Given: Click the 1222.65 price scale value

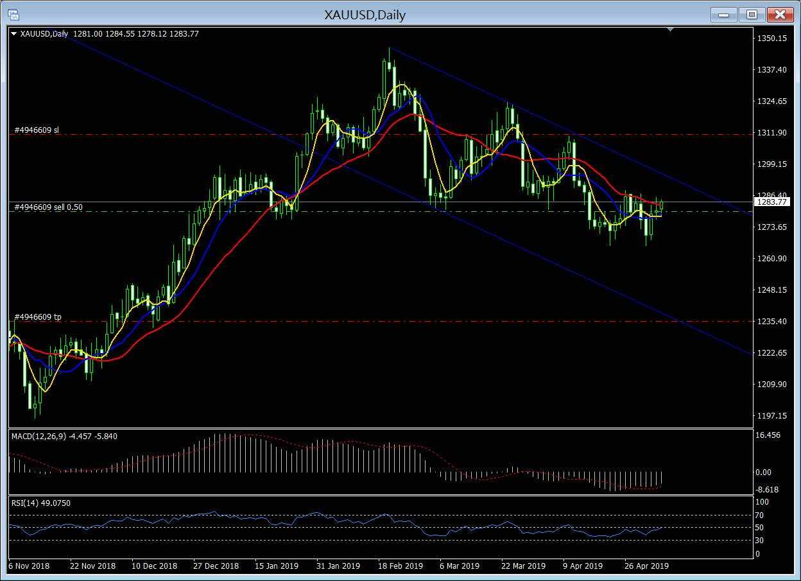Looking at the screenshot, I should tap(772, 353).
